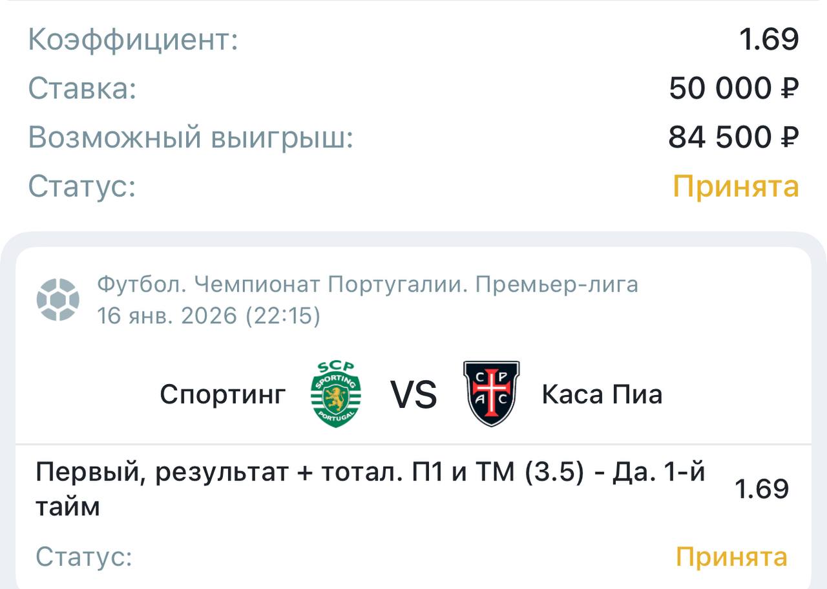Click the VS text between teams
Viewport: 827px width, 589px height.
pyautogui.click(x=413, y=395)
